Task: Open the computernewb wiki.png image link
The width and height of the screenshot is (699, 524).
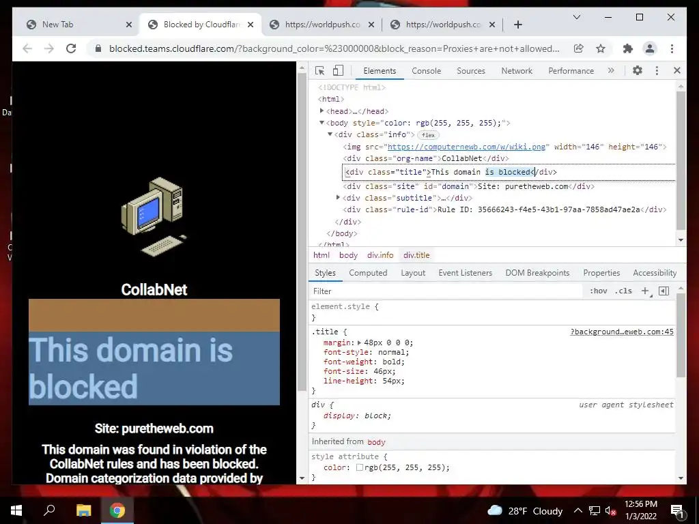Action: tap(466, 147)
